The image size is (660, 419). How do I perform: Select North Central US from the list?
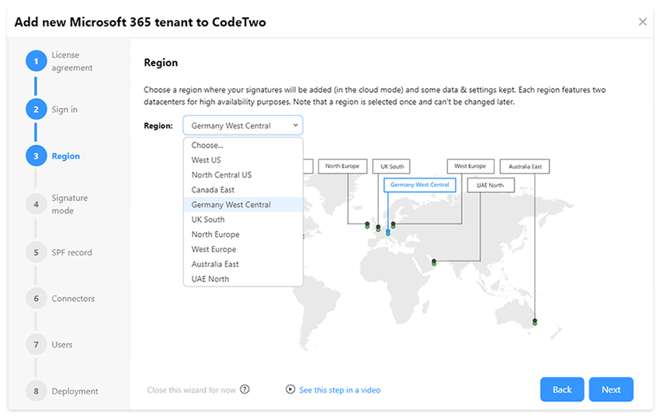[x=243, y=175]
